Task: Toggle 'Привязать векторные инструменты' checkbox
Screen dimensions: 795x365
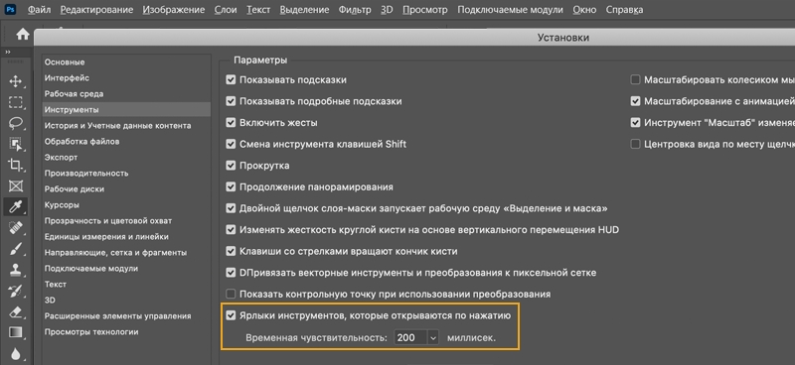Action: pyautogui.click(x=232, y=273)
